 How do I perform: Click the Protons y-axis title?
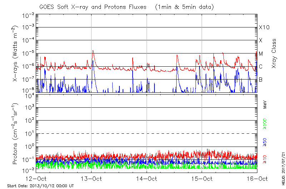[16, 134]
